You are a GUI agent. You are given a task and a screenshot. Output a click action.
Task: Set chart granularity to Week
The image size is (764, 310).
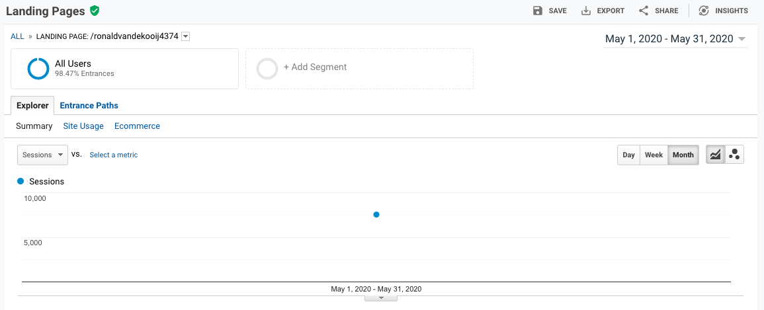[x=654, y=155]
